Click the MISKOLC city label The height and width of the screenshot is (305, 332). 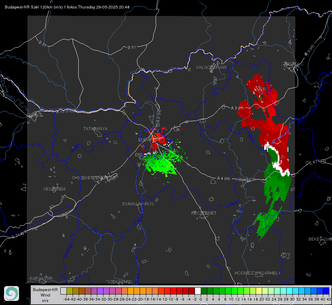tap(294, 64)
